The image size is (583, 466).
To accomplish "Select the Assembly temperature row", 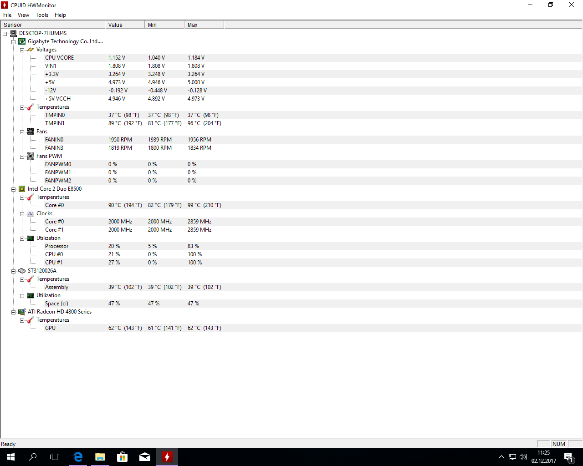I will point(313,287).
